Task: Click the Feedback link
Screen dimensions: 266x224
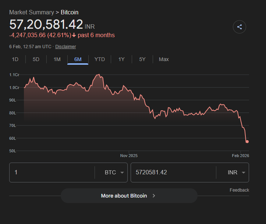Action: 239,190
